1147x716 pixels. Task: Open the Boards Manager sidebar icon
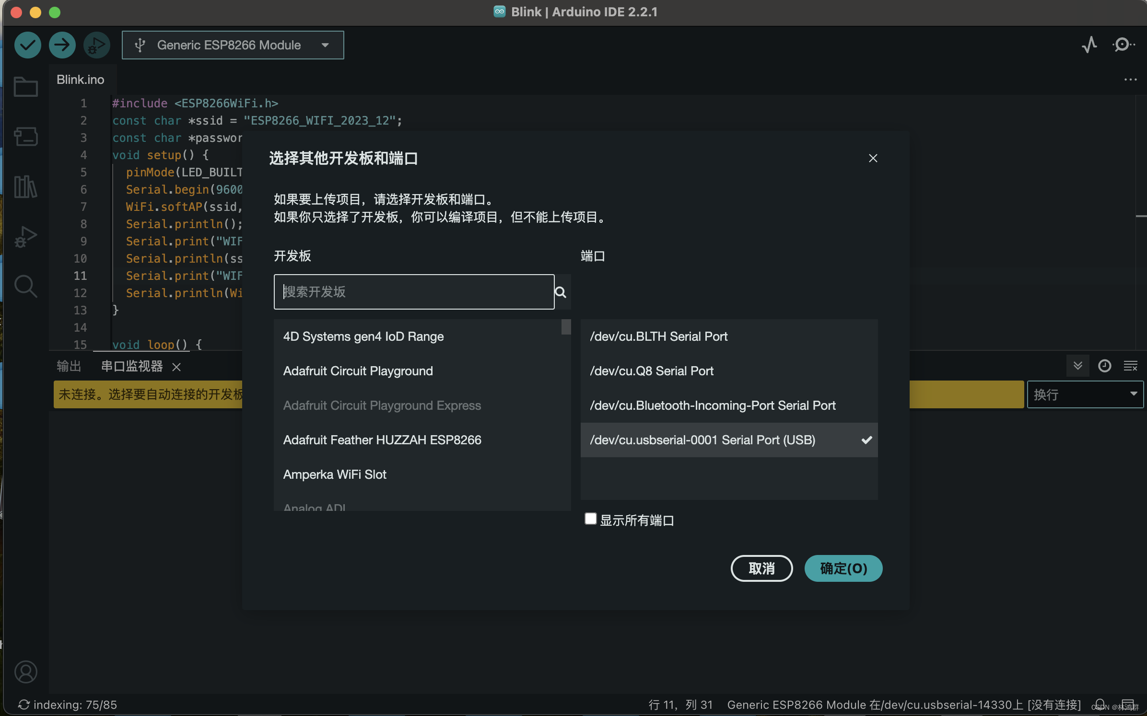[26, 137]
